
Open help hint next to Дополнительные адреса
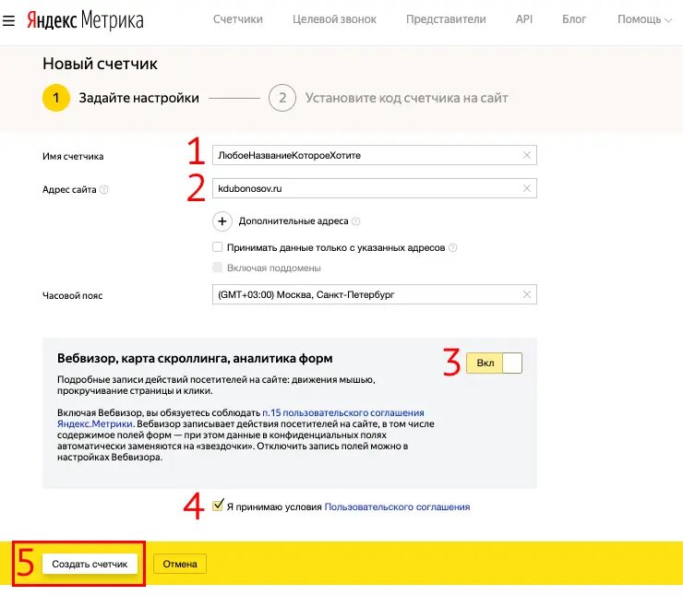tap(356, 221)
